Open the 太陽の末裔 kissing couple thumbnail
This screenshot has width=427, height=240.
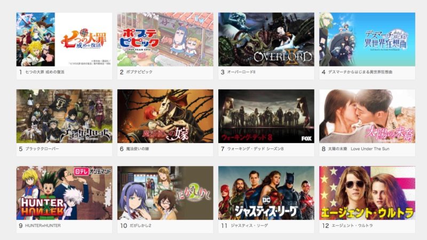pos(367,116)
